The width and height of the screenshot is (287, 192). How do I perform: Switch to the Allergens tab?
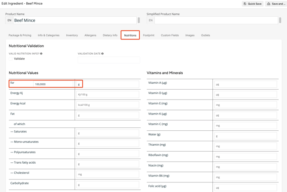(90, 35)
